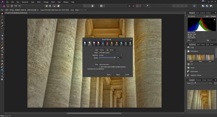Switch to the History tab
This screenshot has height=117, width=217.
204,80
